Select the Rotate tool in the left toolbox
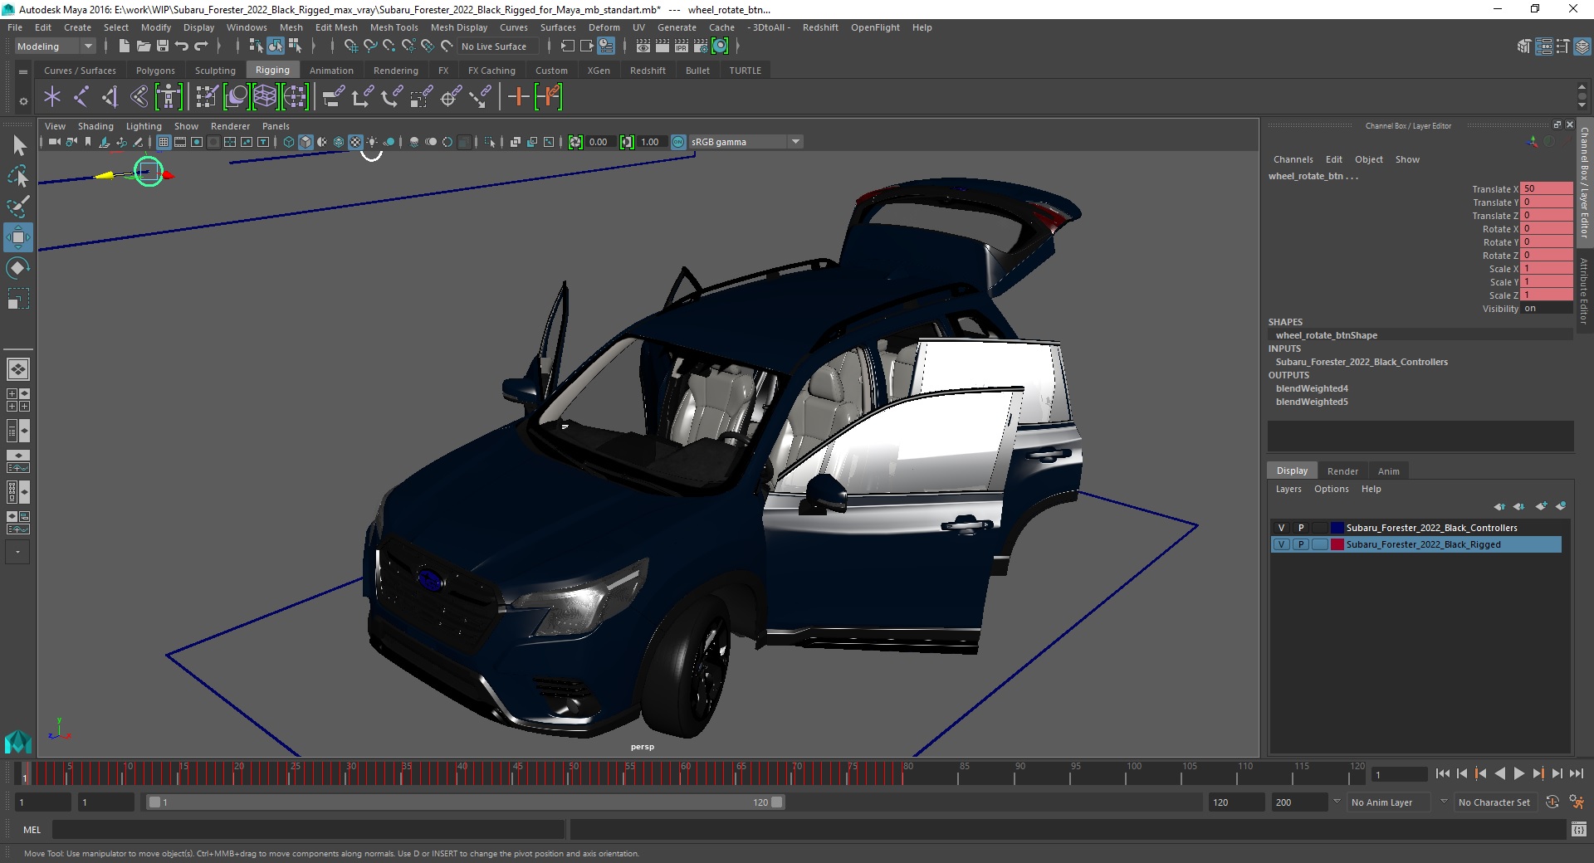 (x=18, y=268)
